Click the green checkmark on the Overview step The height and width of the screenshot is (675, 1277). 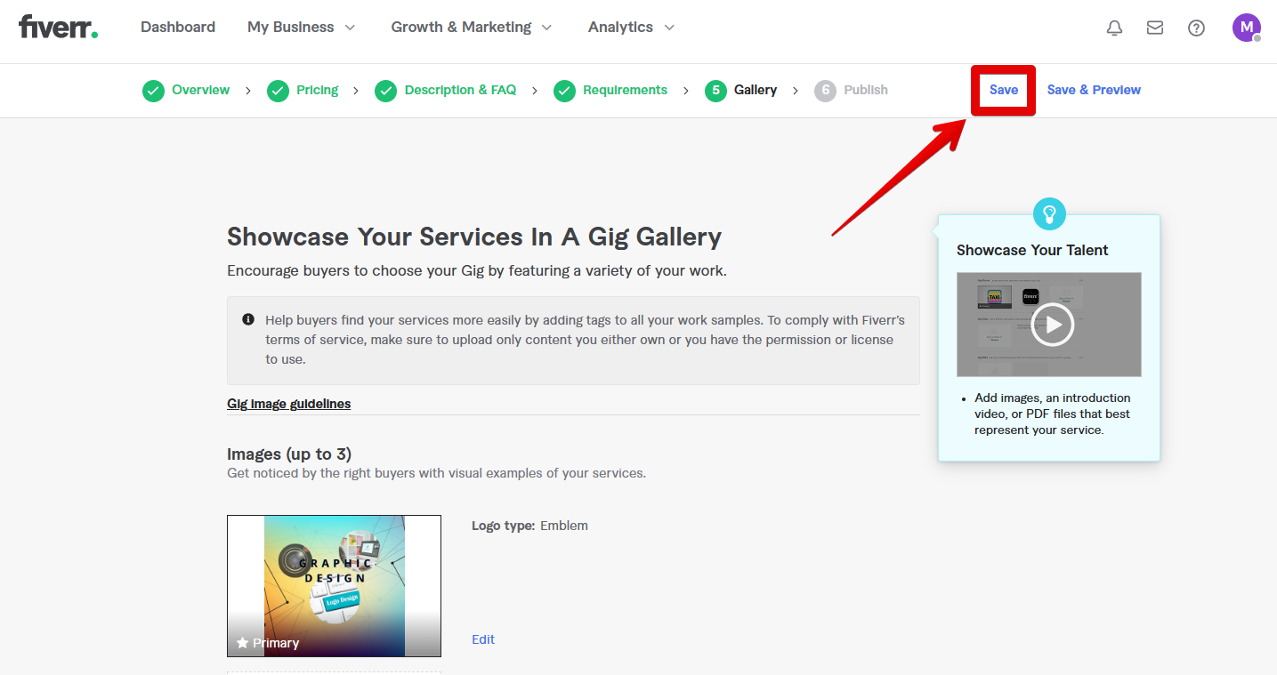click(x=153, y=90)
